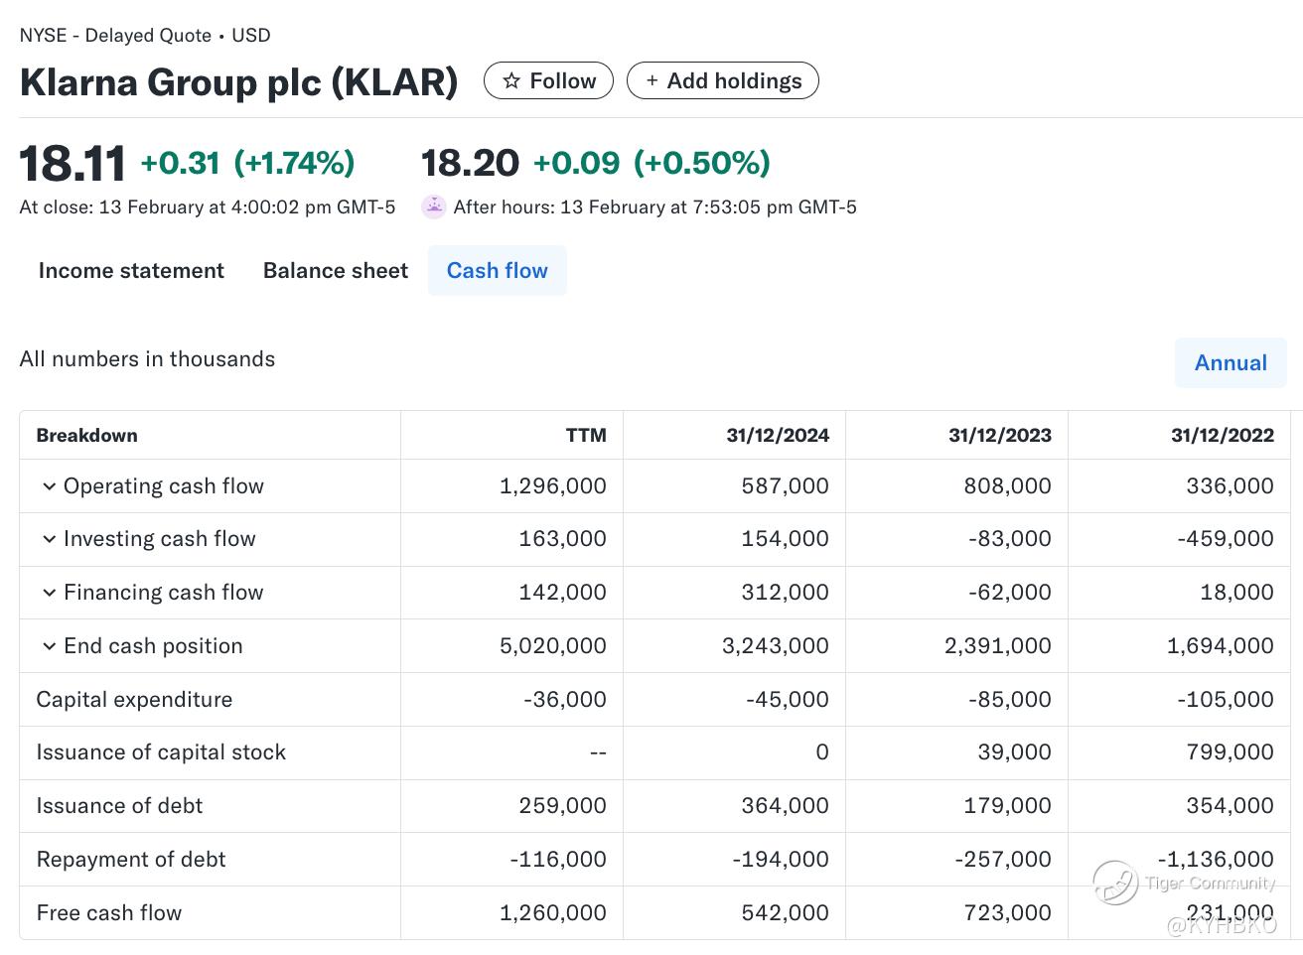Click the 2022 operating cash flow 336,000
Image resolution: width=1303 pixels, height=955 pixels.
point(1231,486)
